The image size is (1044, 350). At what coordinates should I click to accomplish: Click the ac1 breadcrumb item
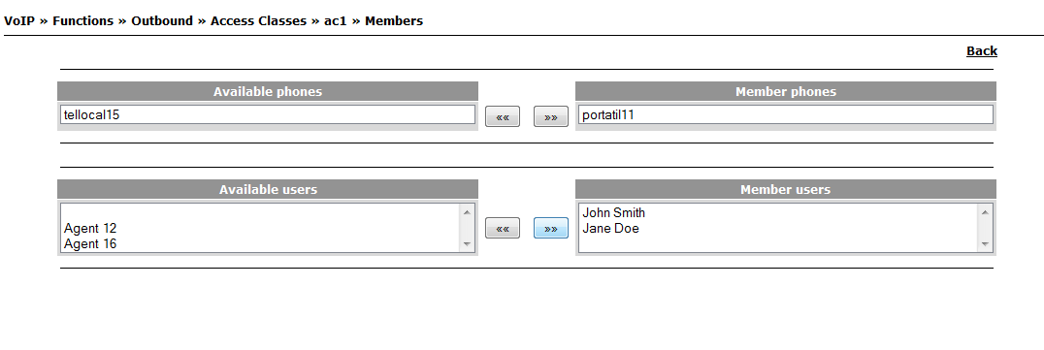pyautogui.click(x=336, y=20)
